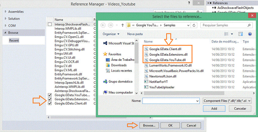
Task: Select Emgu.CV.OCR.dll in Reference Manager list
Action: [67, 62]
